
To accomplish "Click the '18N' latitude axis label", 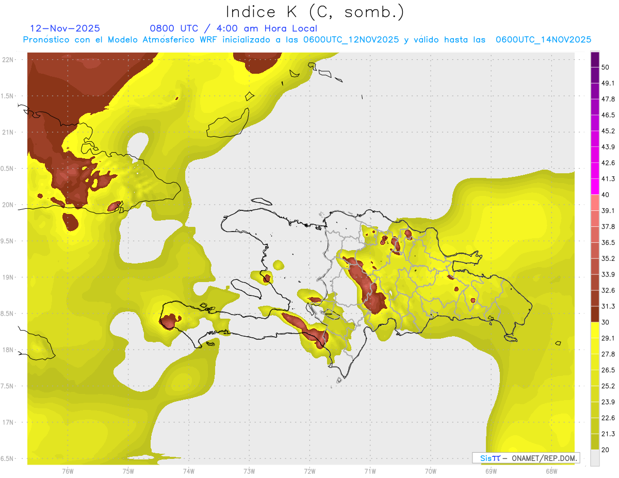I will [8, 350].
